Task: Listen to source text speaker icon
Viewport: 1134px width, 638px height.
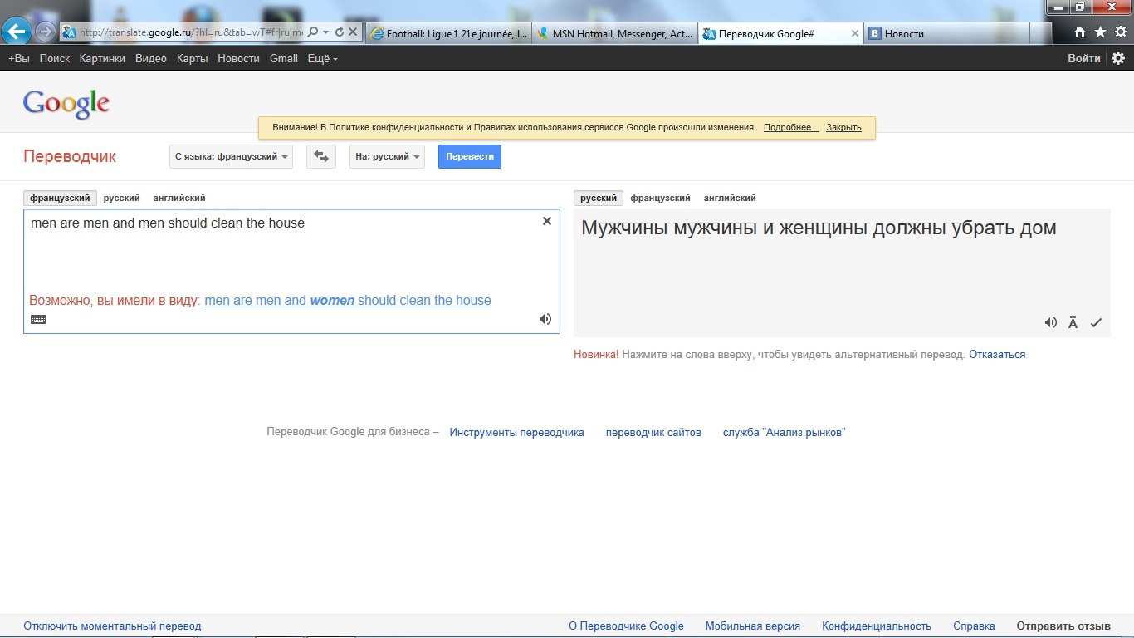Action: click(545, 319)
